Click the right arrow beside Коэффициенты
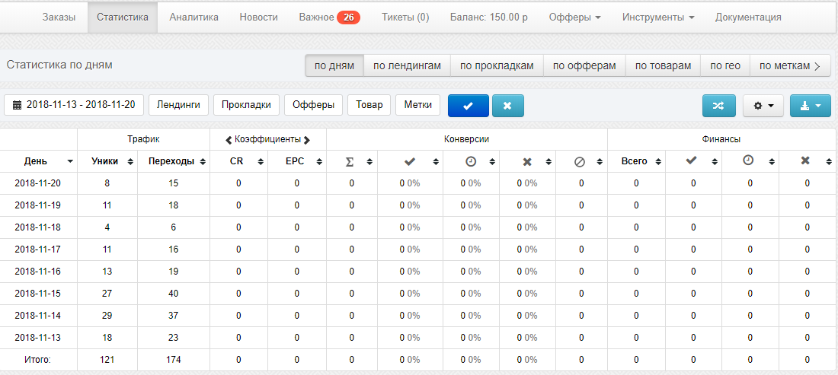The image size is (838, 375). [307, 140]
